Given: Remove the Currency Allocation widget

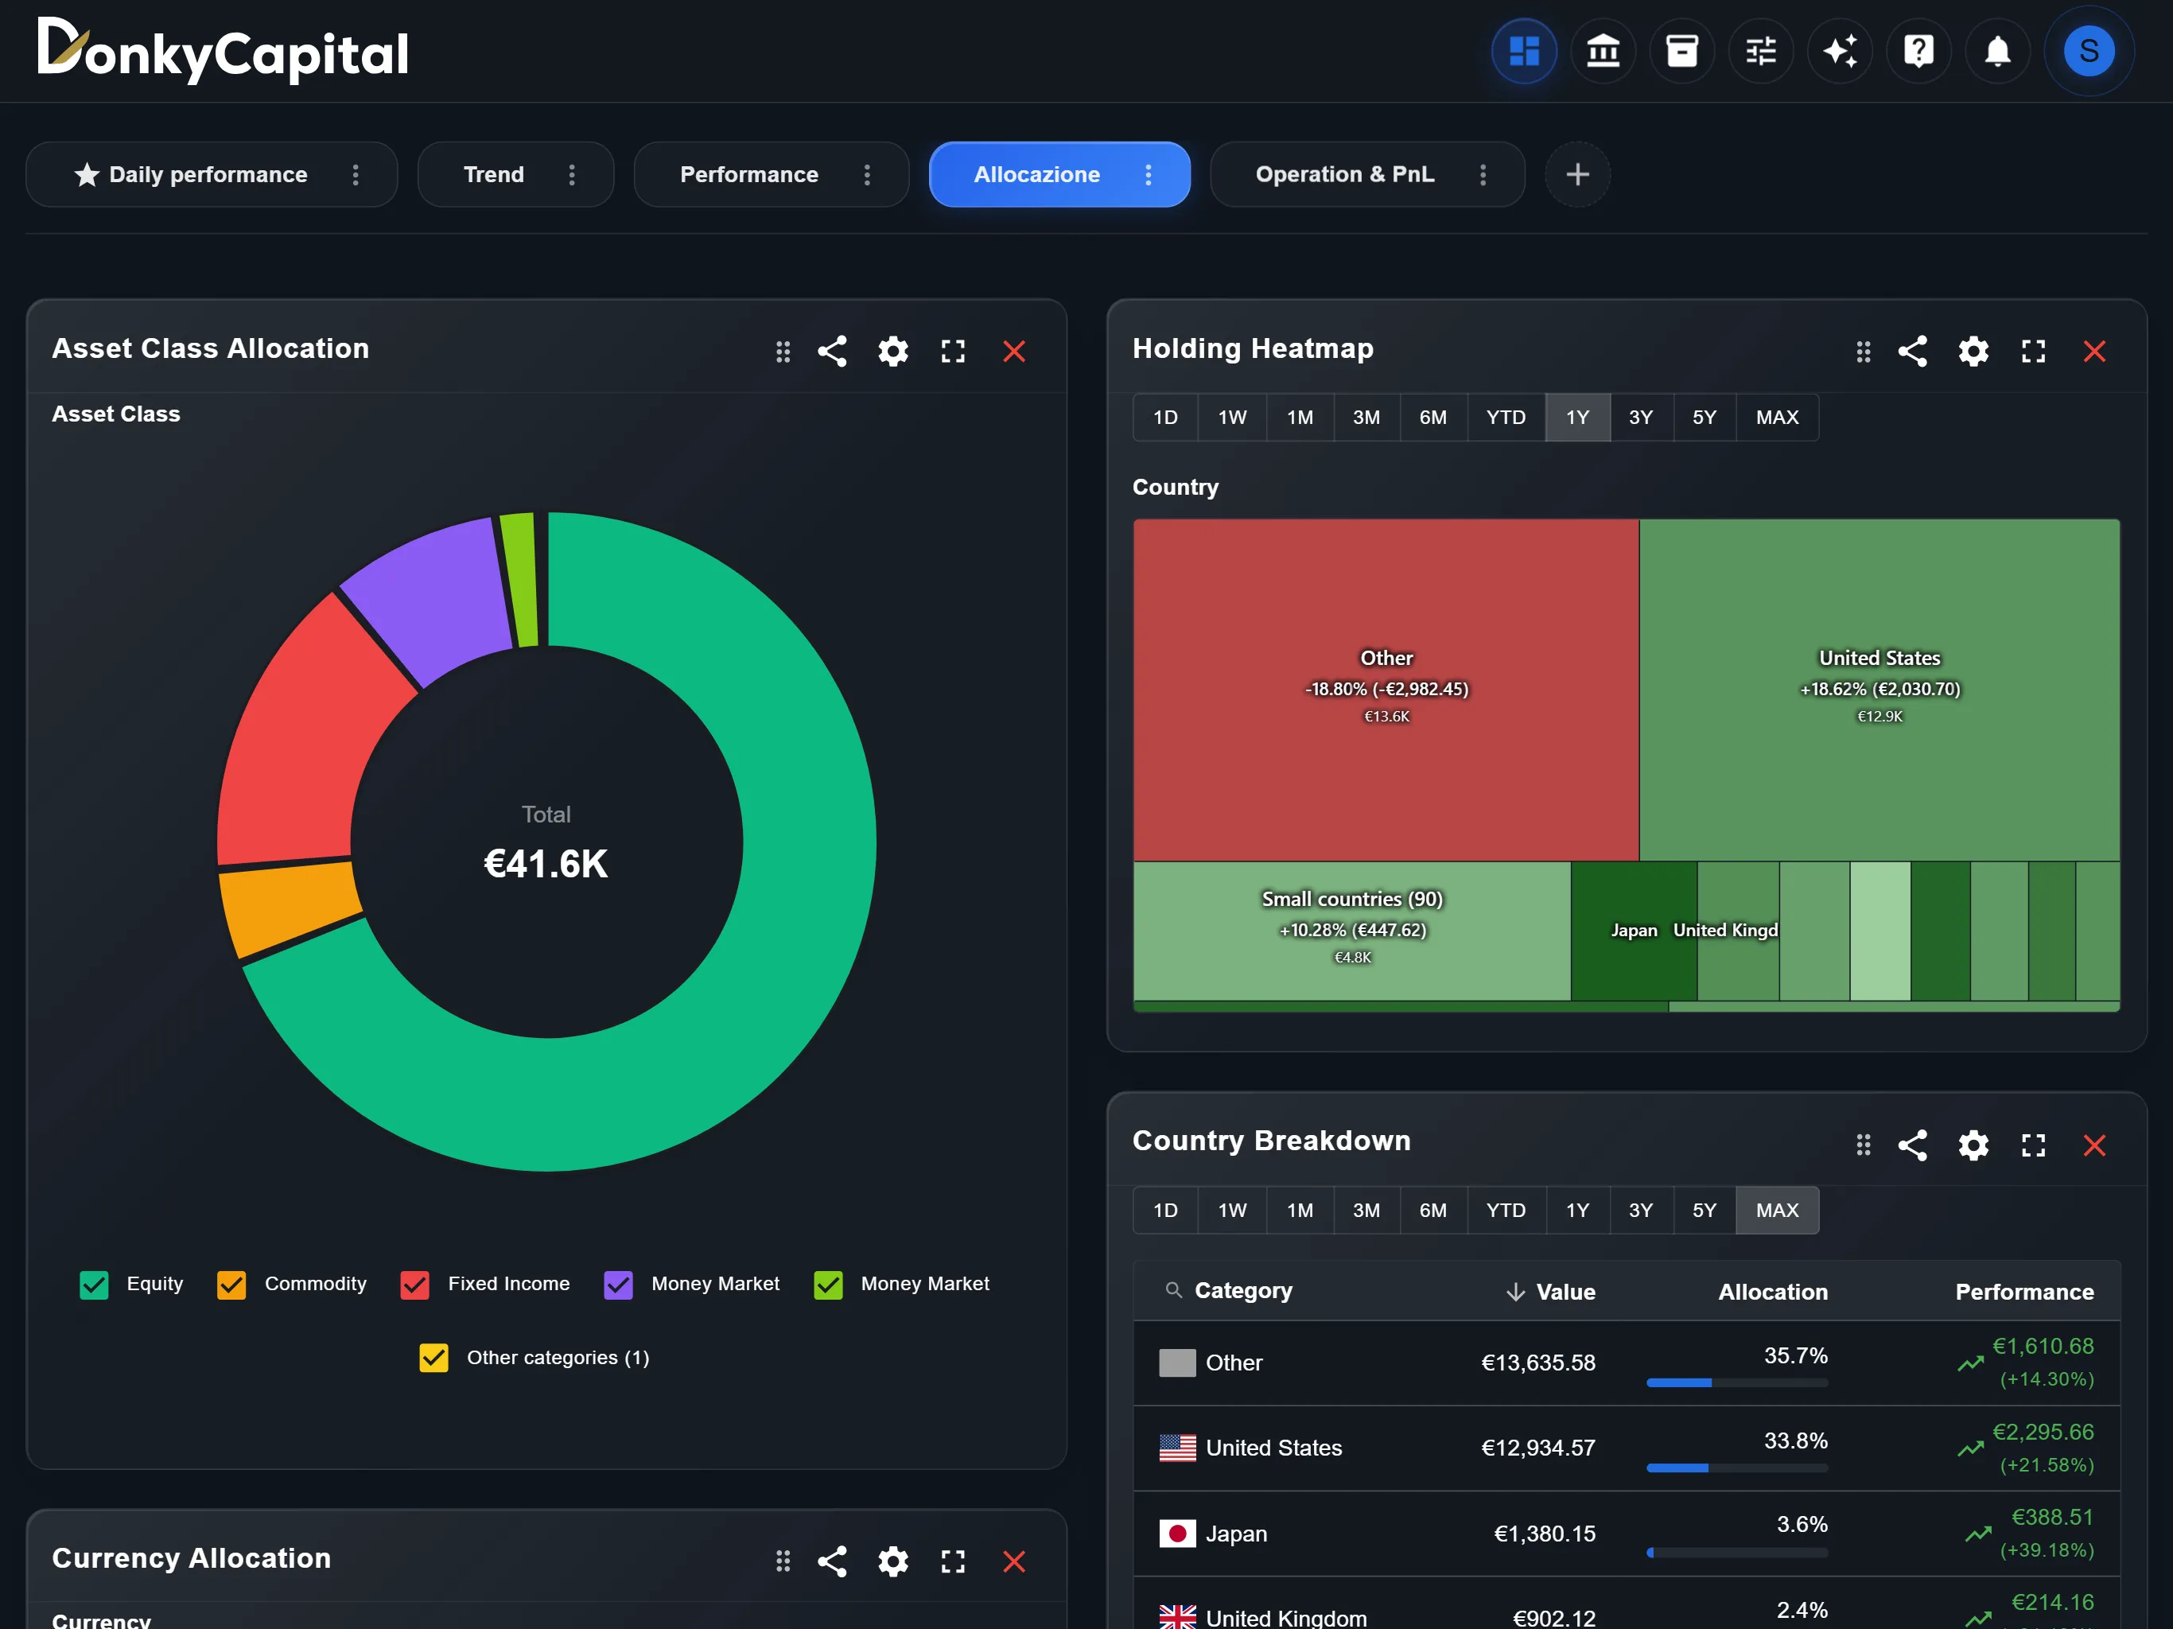Looking at the screenshot, I should (1014, 1561).
